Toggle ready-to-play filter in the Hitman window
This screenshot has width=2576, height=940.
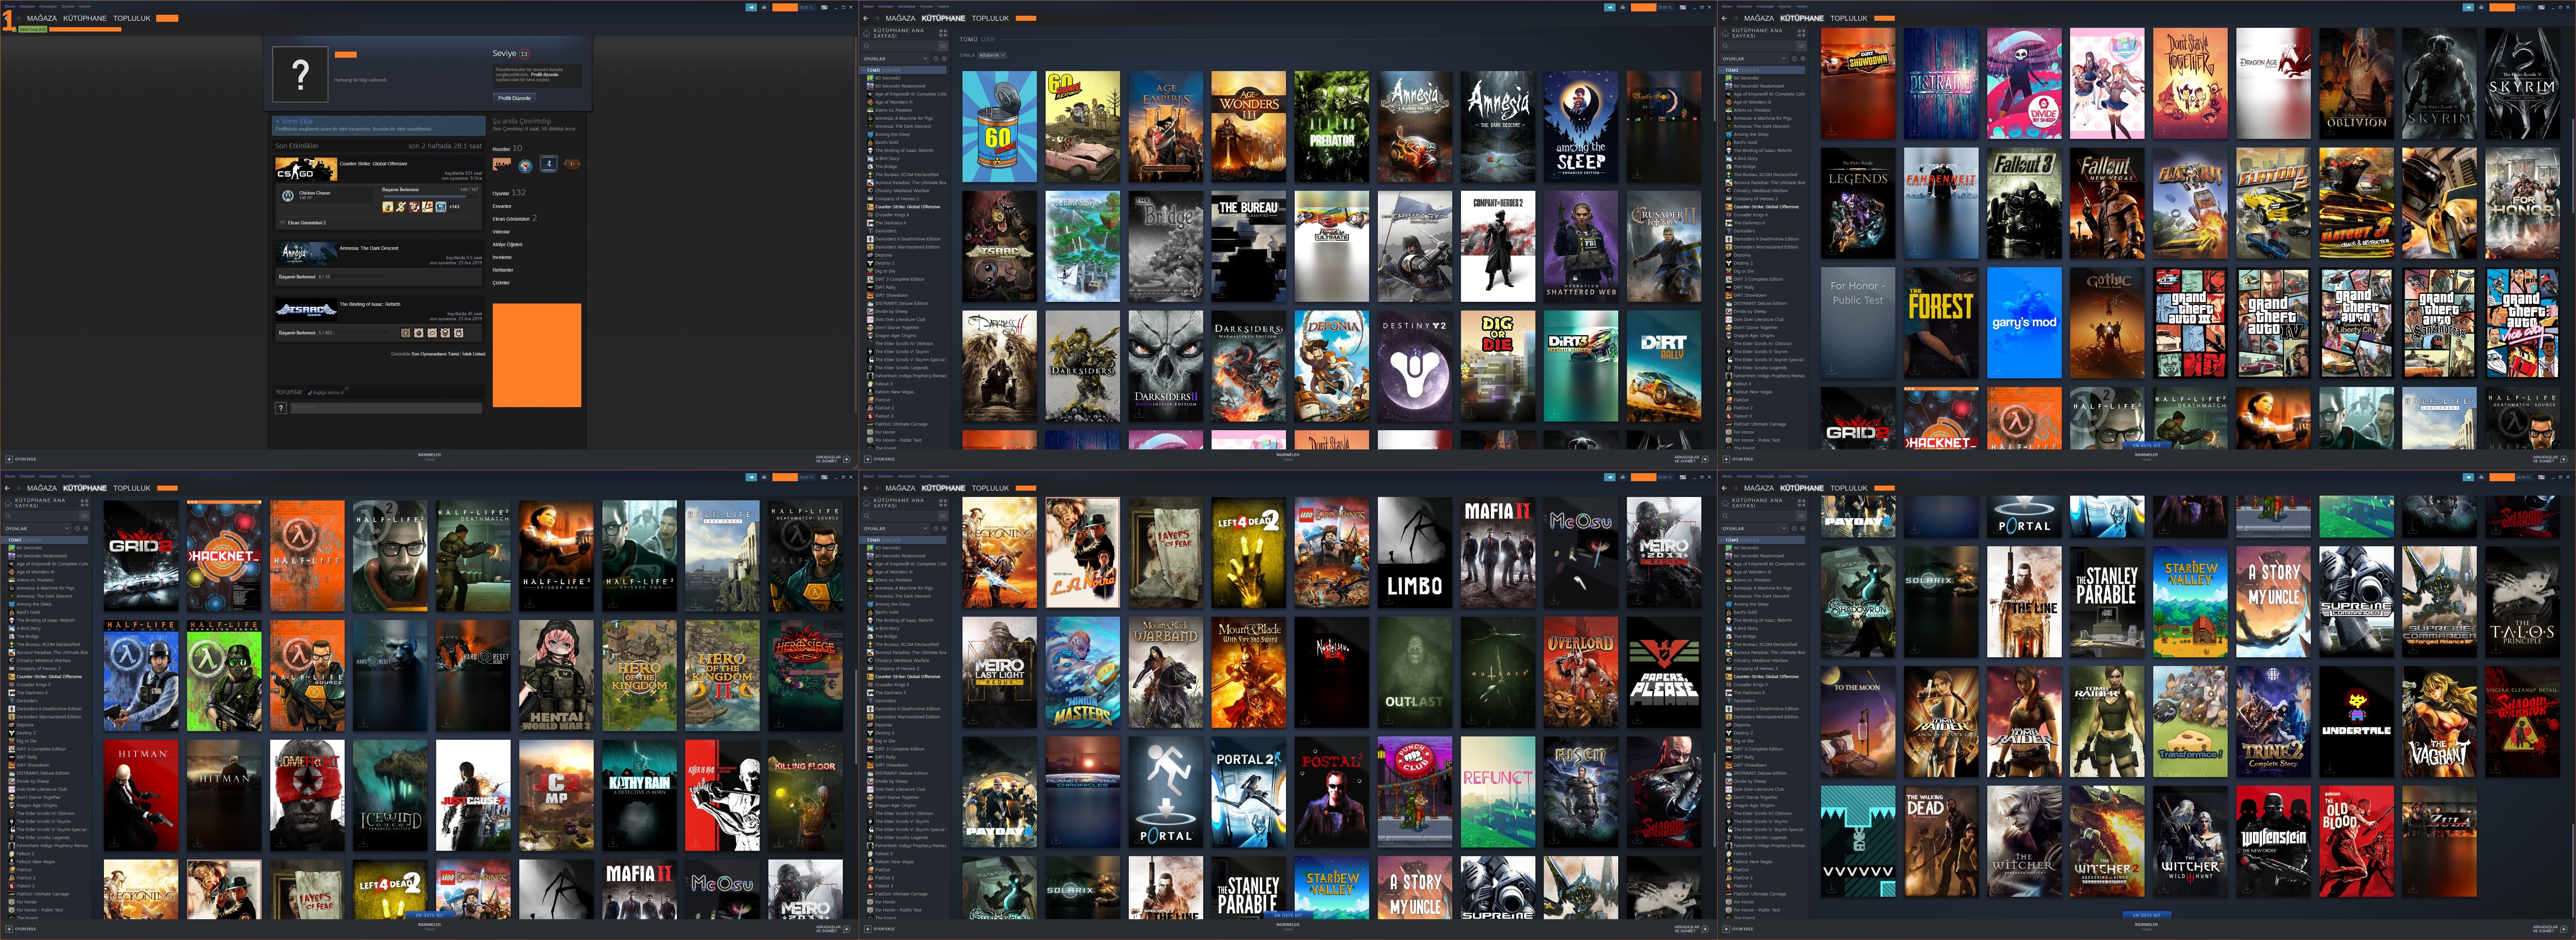(x=86, y=529)
